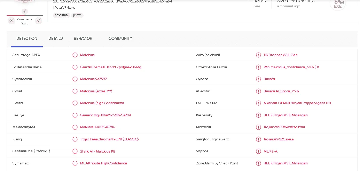The image size is (360, 171).
Task: Click the alert icon beside Win/malicious_confidence_60%
Action: click(x=259, y=67)
